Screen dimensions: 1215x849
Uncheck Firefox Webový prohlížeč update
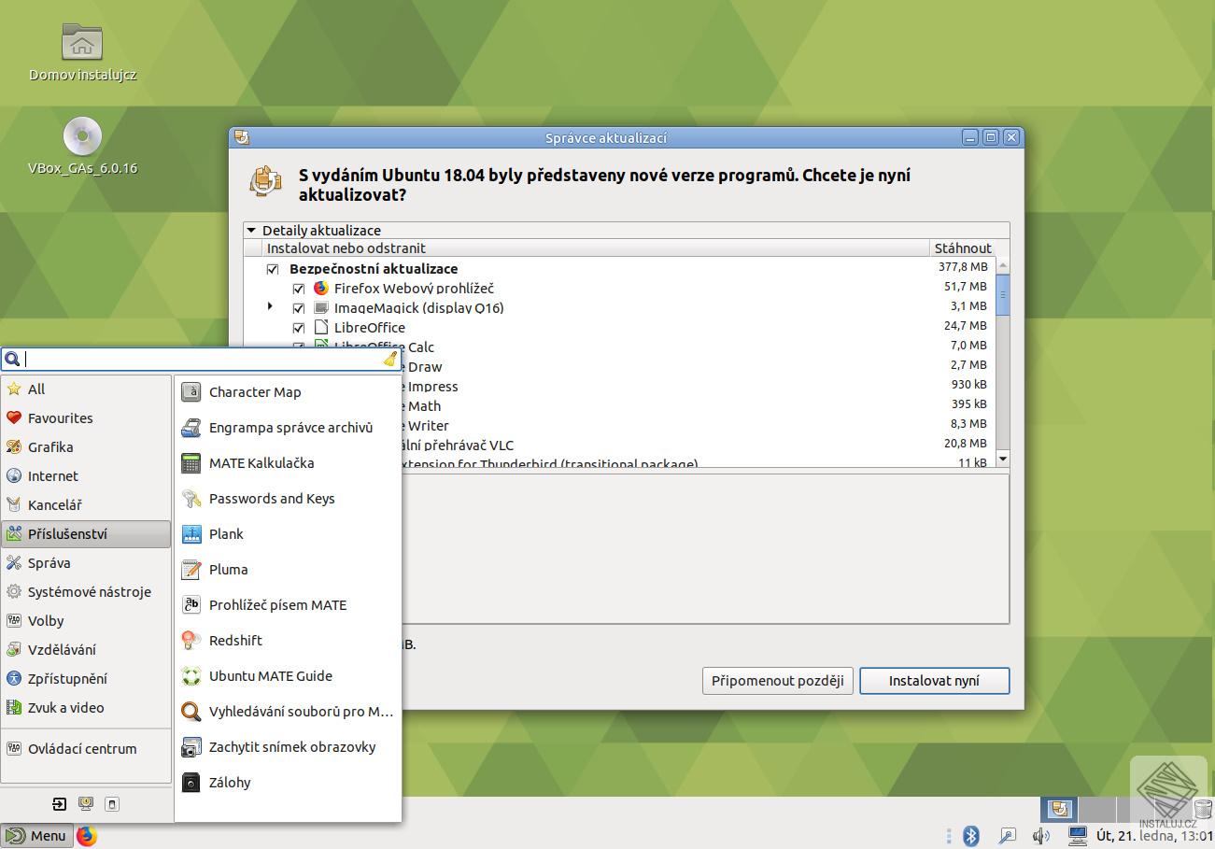pos(299,289)
